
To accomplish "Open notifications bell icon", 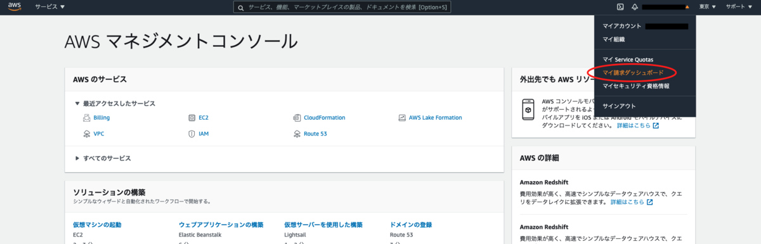I will click(635, 6).
